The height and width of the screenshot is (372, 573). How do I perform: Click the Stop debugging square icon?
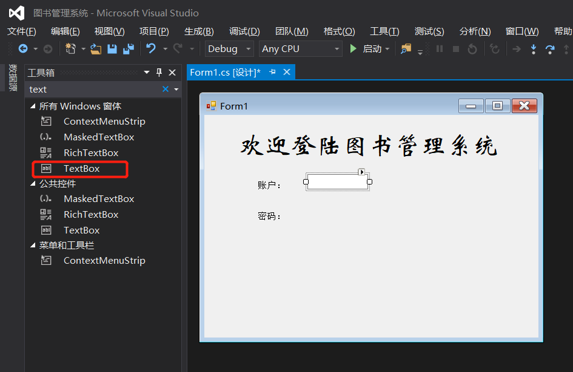[456, 49]
